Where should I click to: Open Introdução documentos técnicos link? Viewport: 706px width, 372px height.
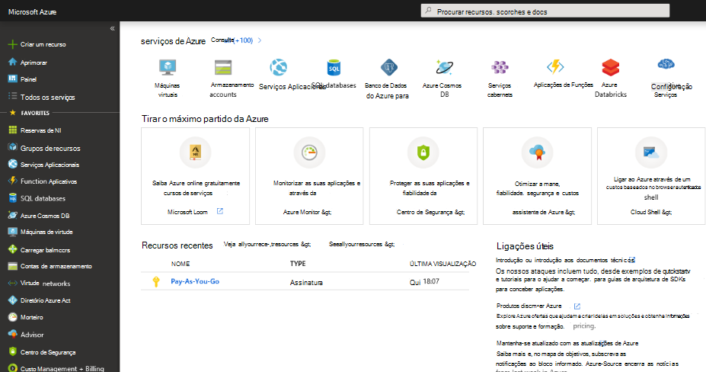pos(565,260)
